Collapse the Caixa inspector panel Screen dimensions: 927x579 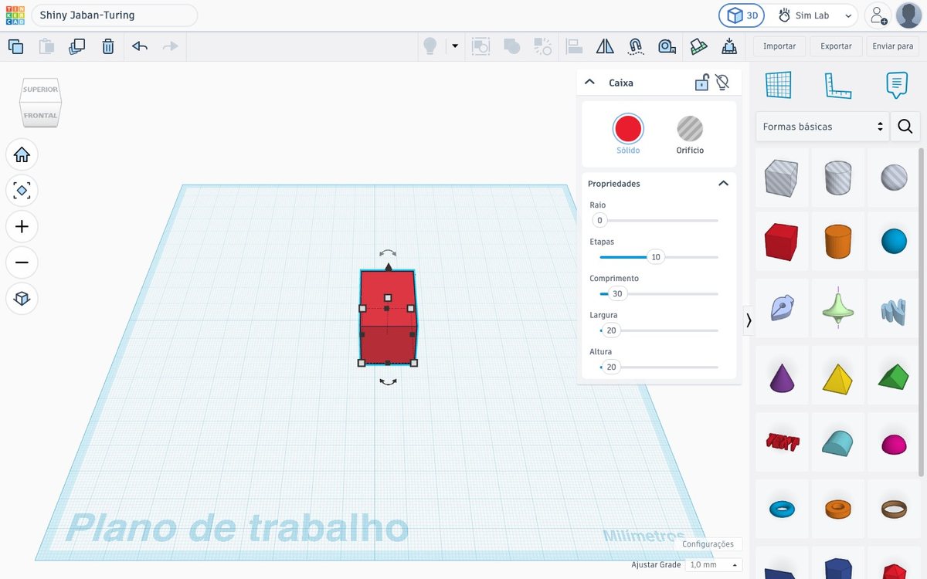tap(589, 82)
